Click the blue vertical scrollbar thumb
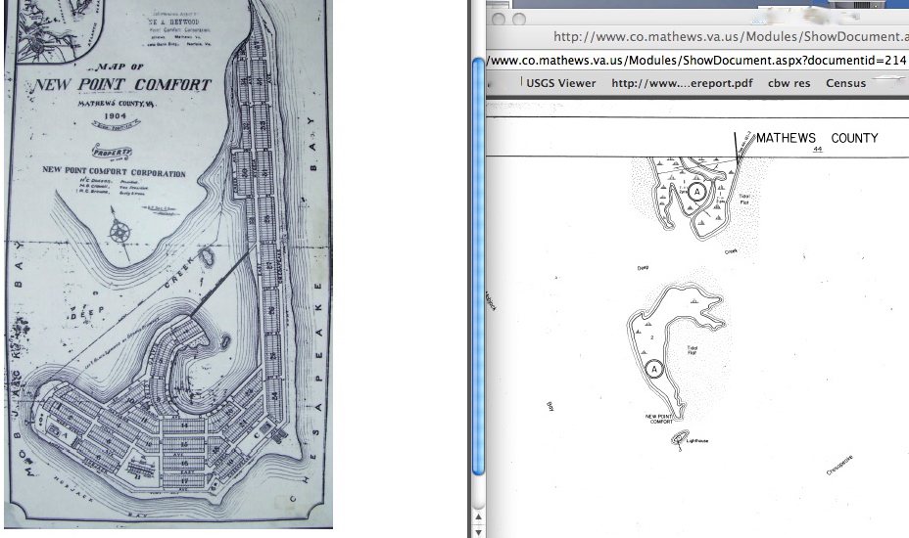 click(x=478, y=264)
